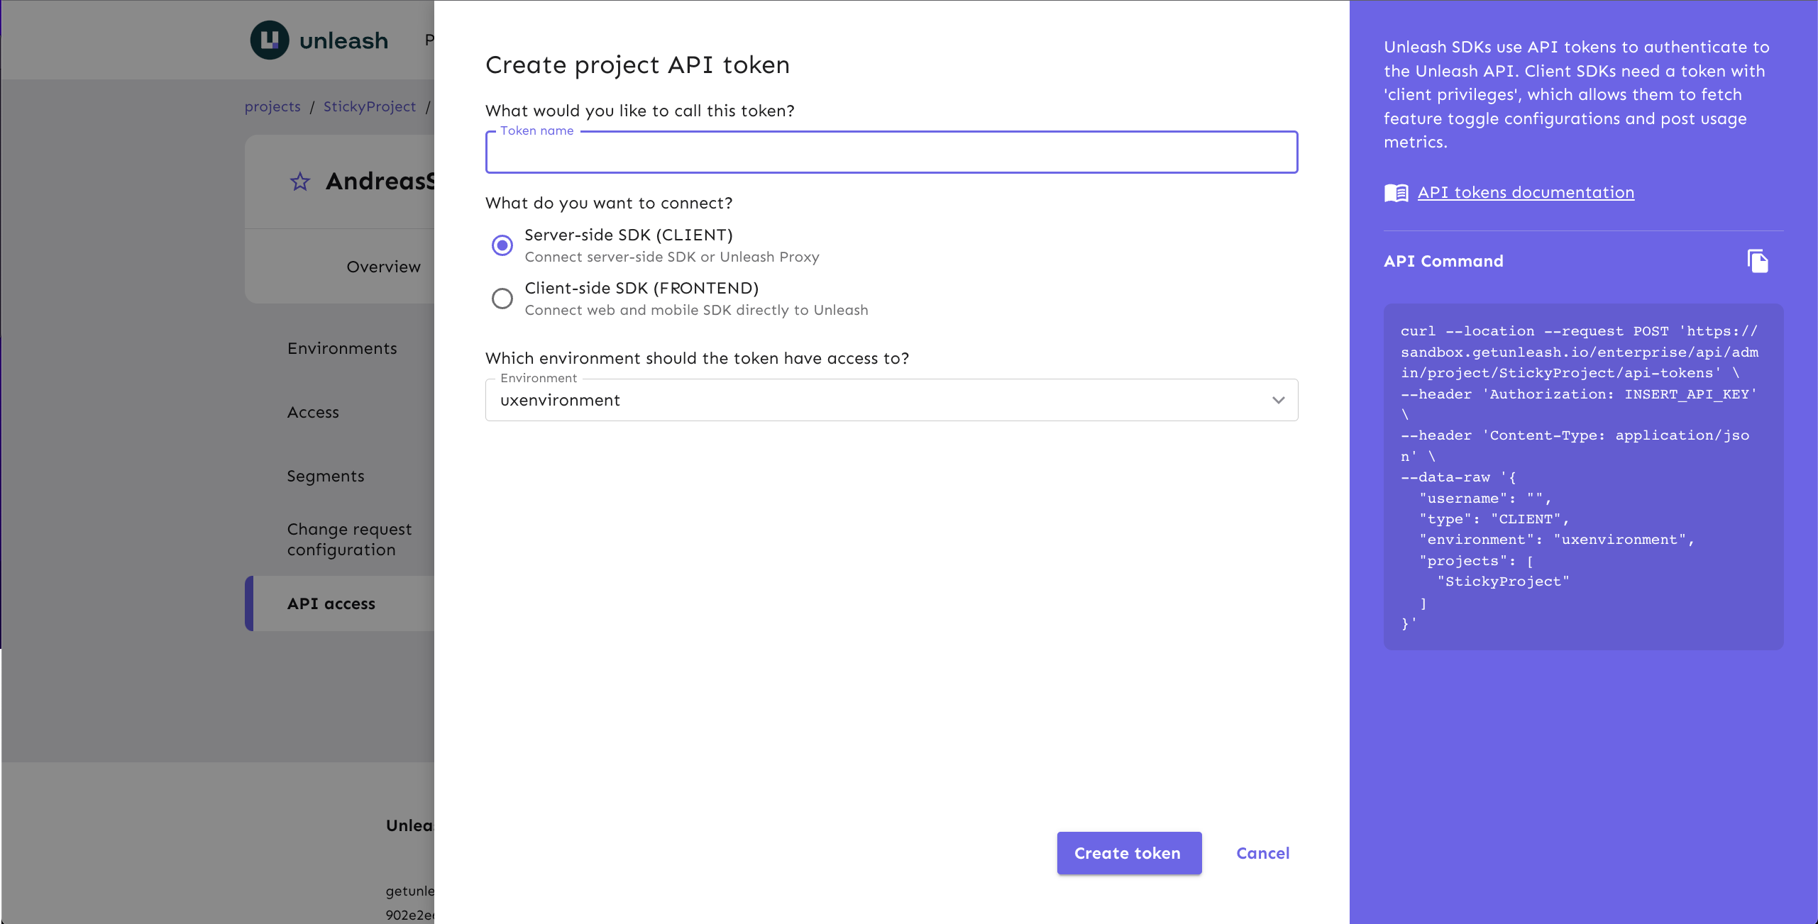This screenshot has height=924, width=1818.
Task: Click the Overview sidebar tab
Action: 383,267
